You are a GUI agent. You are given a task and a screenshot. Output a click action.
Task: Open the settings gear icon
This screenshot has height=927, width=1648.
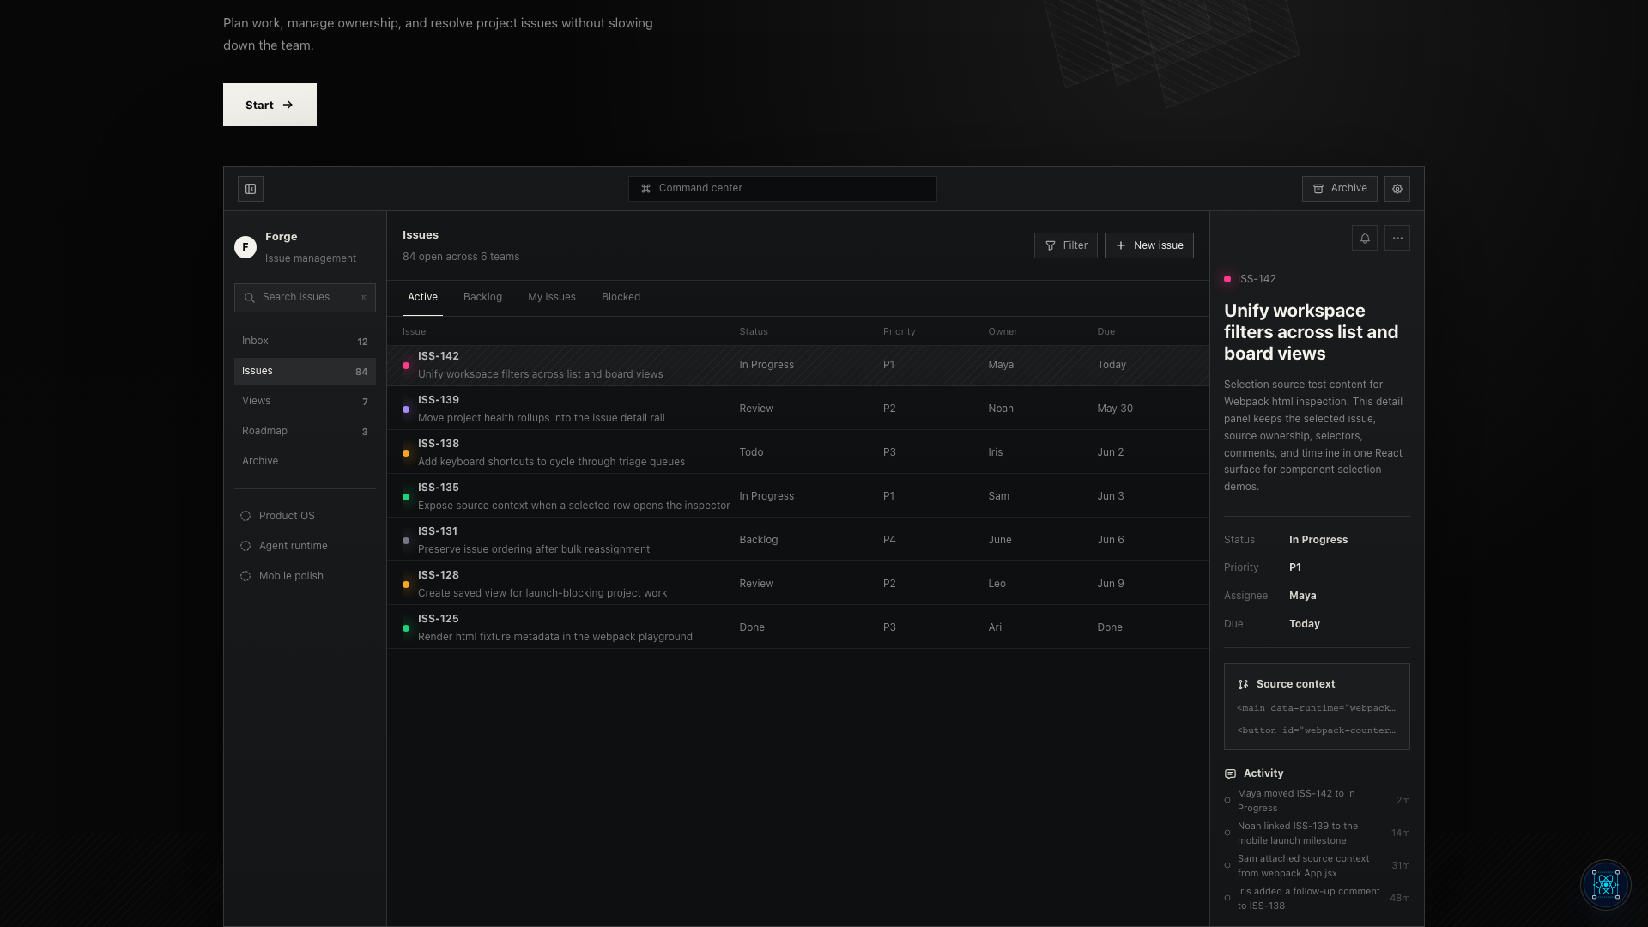1397,189
